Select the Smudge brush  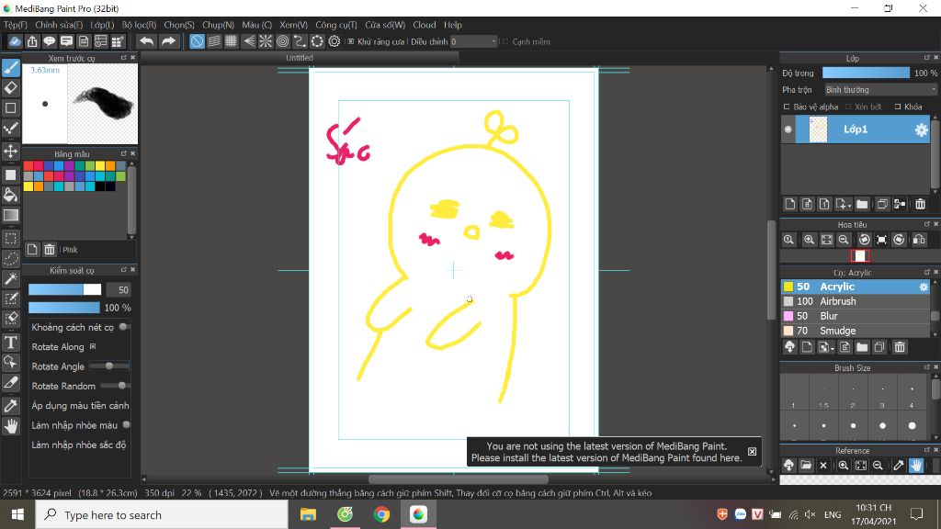click(x=856, y=331)
